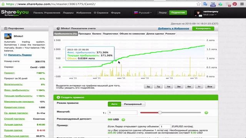Switch to Подписчик mode
246x138 pixels.
coord(178,13)
